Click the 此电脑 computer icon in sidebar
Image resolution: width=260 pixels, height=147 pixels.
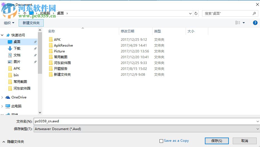[8, 106]
